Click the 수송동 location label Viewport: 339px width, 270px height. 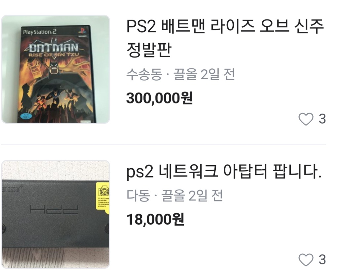click(x=144, y=74)
